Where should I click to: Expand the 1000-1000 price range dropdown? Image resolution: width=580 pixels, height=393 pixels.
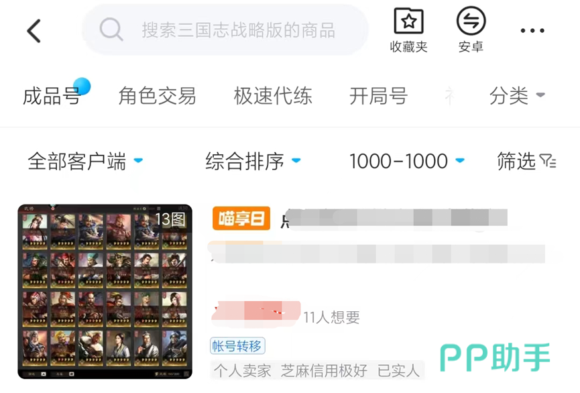click(x=407, y=161)
